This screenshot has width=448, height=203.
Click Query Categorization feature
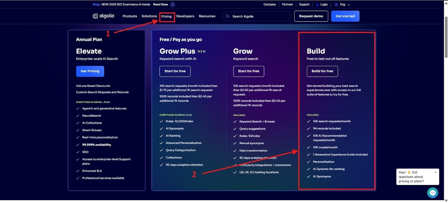(x=181, y=150)
